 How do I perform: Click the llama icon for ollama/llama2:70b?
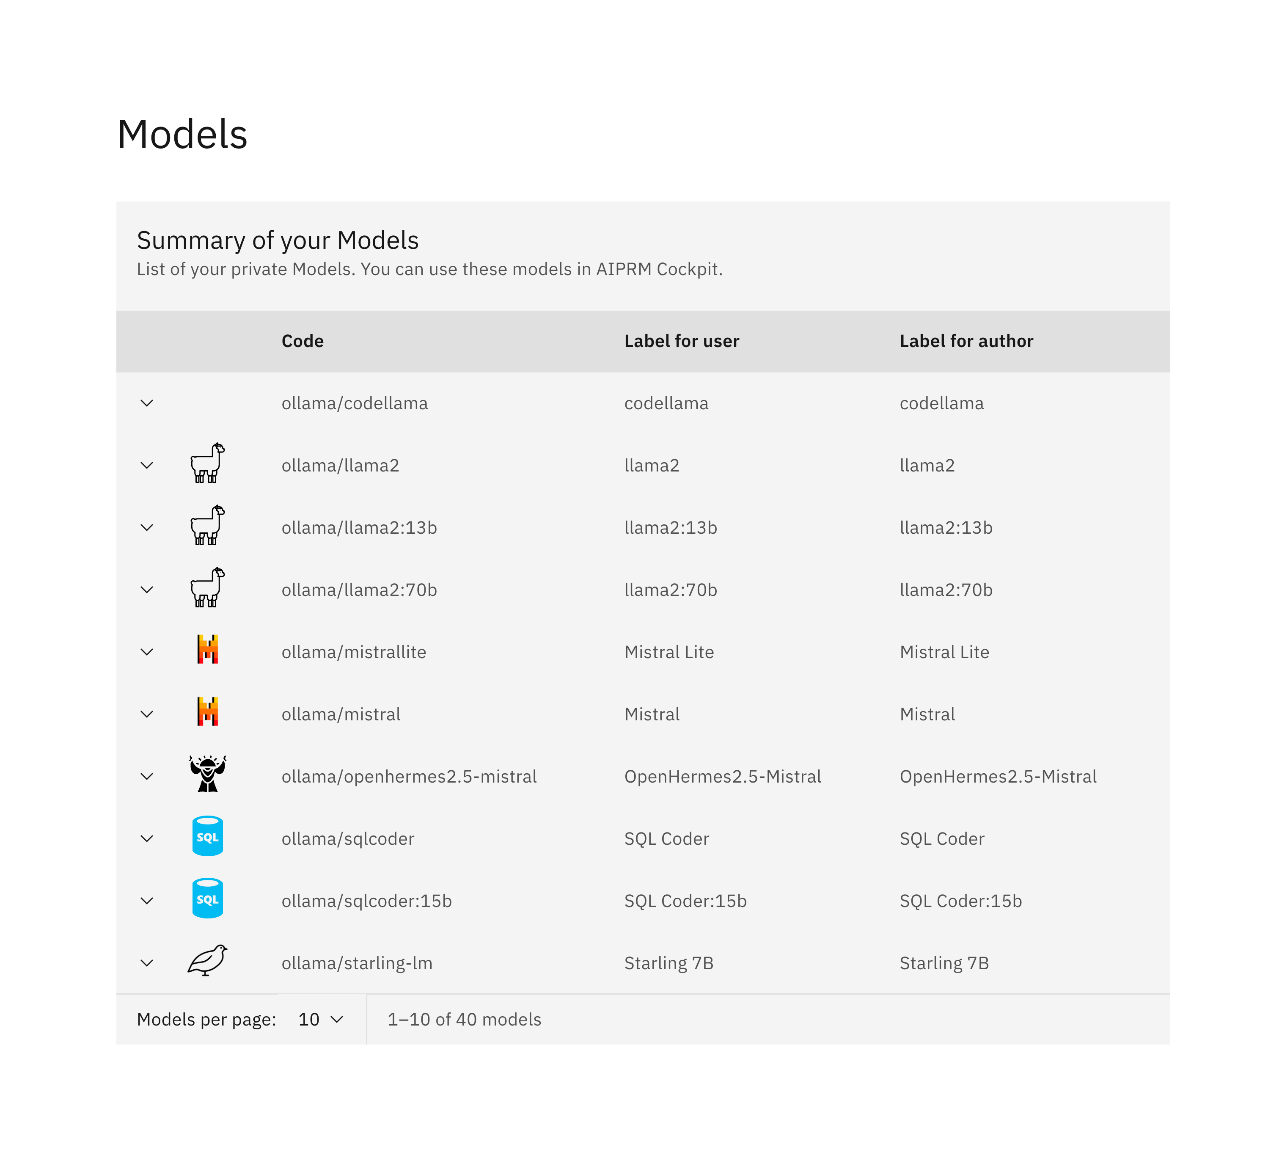coord(207,588)
